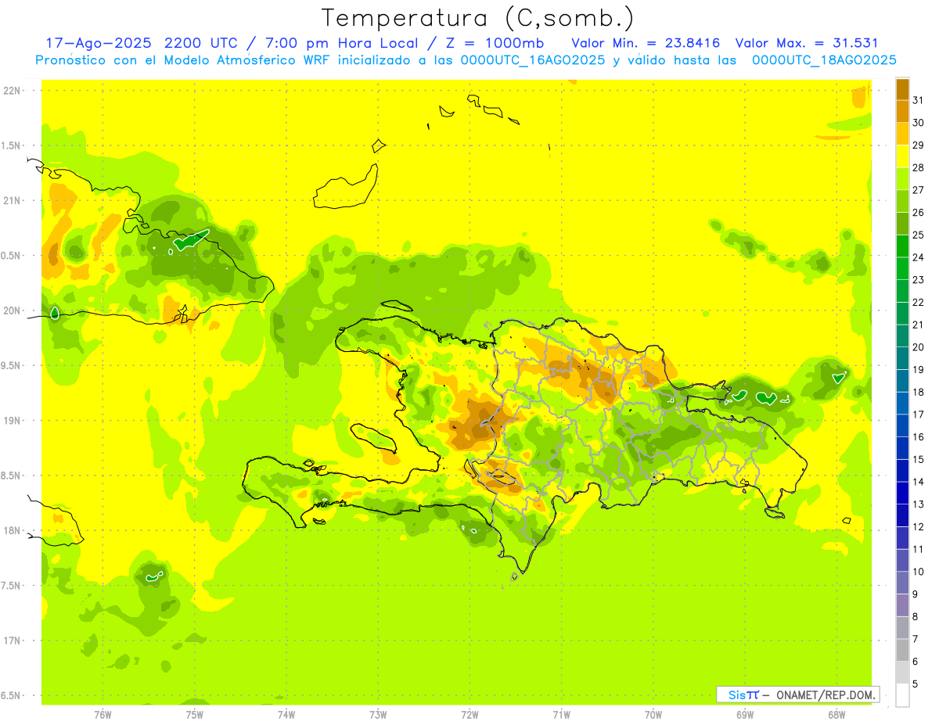Image resolution: width=939 pixels, height=725 pixels.
Task: Select the '17-Ago-2025' date text
Action: coord(98,43)
